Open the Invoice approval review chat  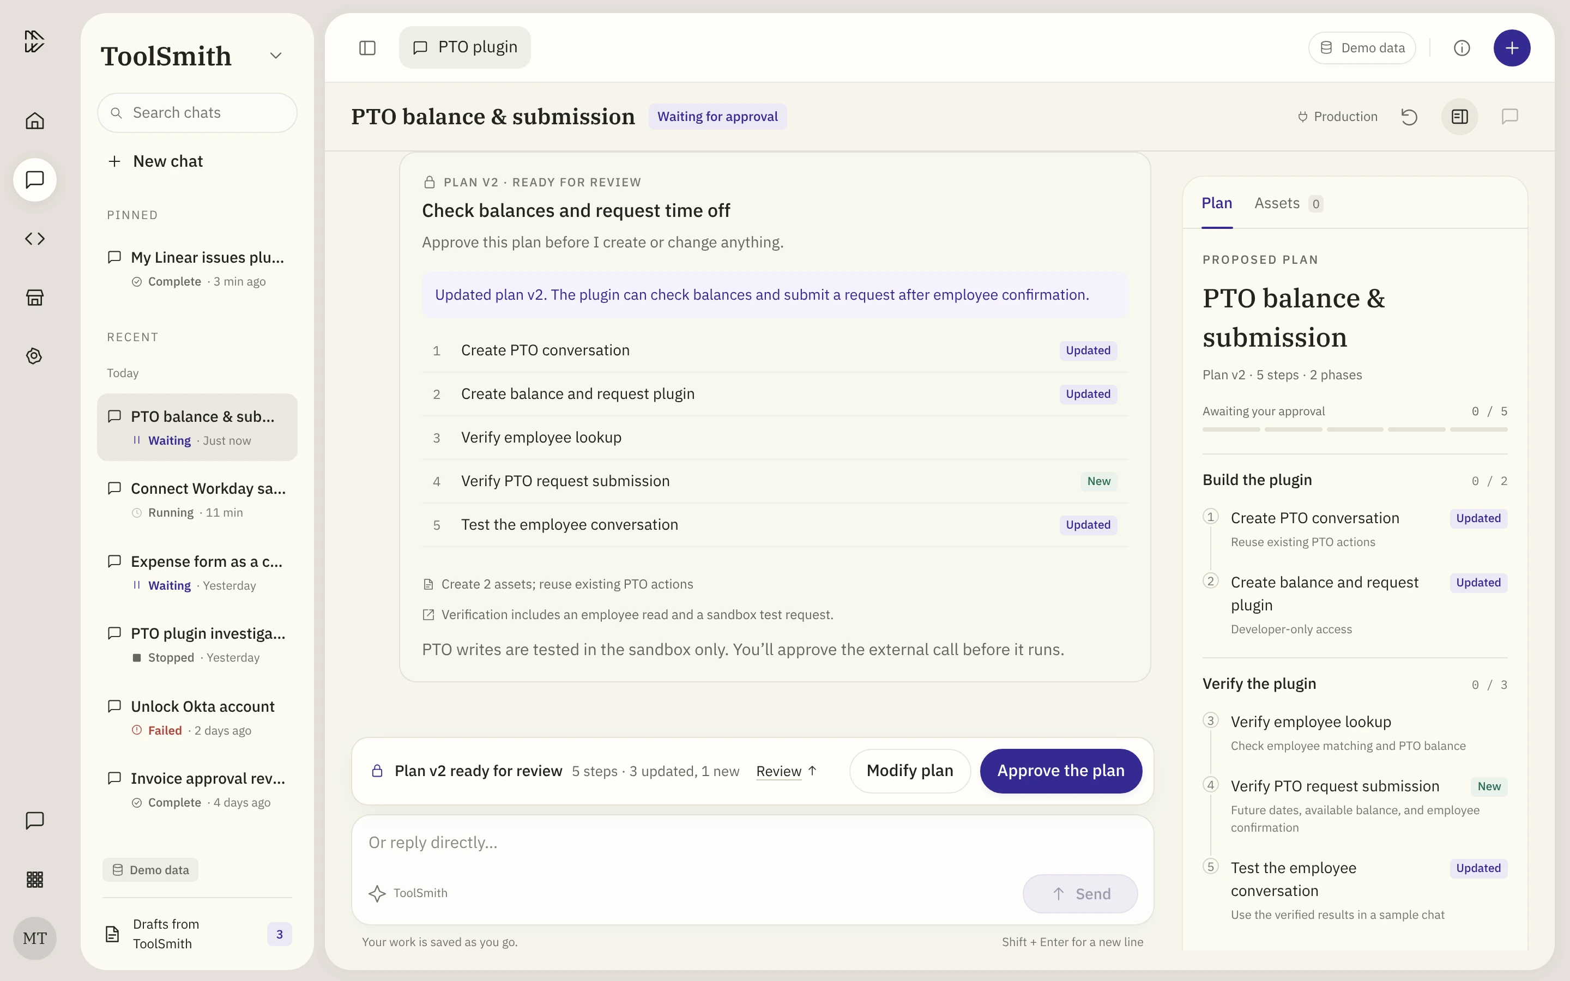197,790
